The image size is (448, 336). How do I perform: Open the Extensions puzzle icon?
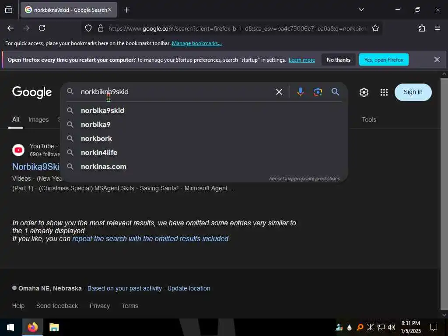422,28
